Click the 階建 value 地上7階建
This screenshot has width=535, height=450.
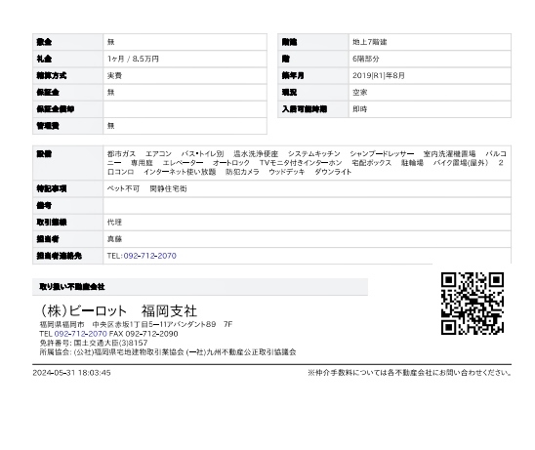(369, 42)
